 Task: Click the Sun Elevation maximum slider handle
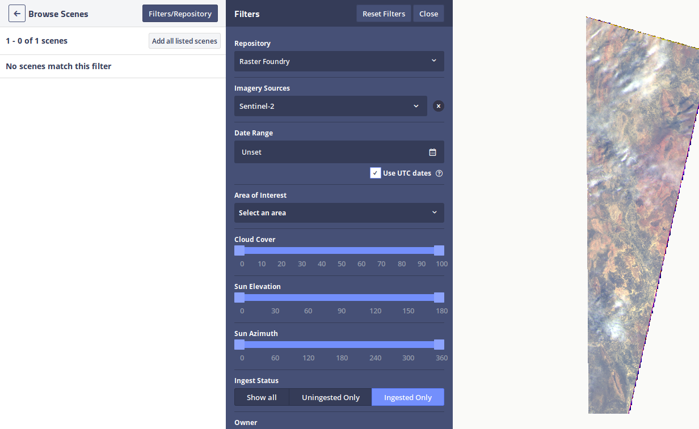pos(439,298)
